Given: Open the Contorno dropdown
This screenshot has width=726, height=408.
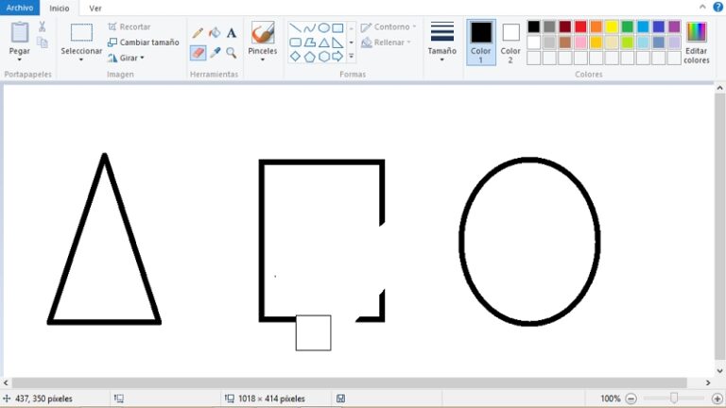Looking at the screenshot, I should coord(389,26).
